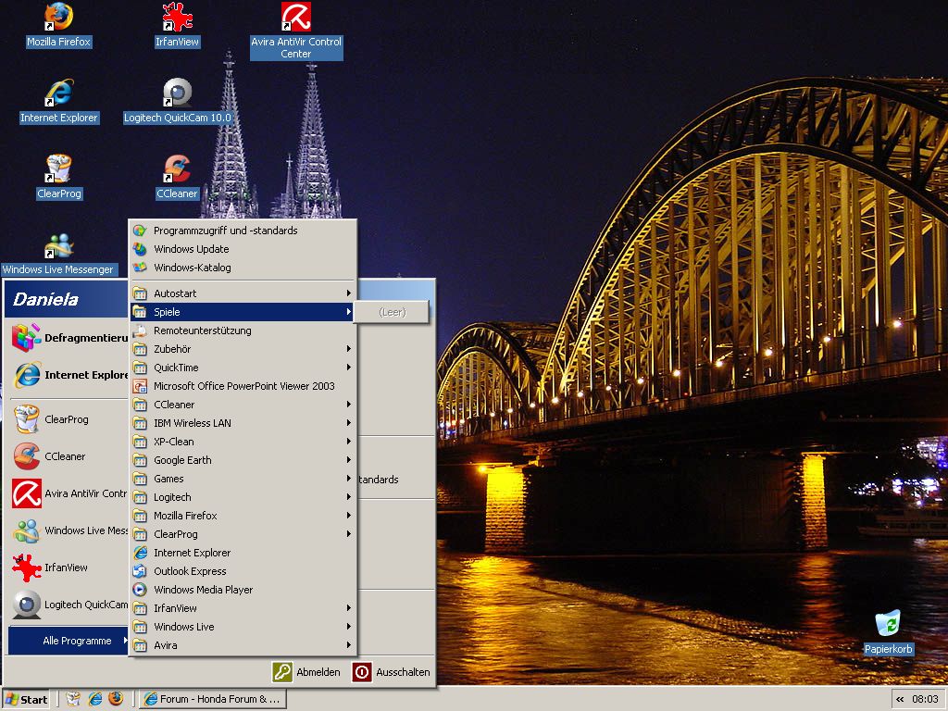Click the CCleaner desktop shortcut icon
The image size is (948, 711).
(177, 169)
